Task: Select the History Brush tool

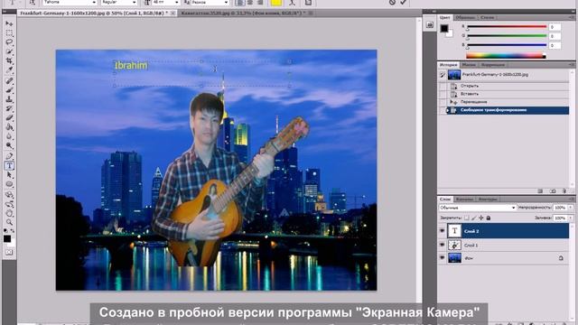Action: (x=9, y=108)
